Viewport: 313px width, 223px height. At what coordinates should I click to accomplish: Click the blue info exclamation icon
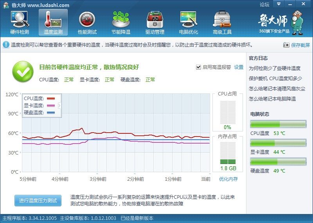click(x=6, y=45)
